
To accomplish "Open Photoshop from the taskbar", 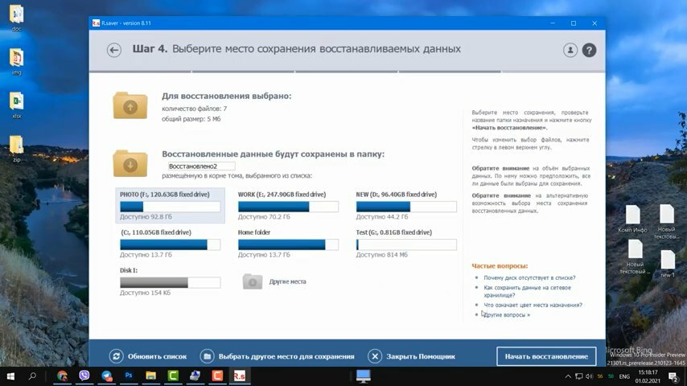I will click(x=129, y=376).
